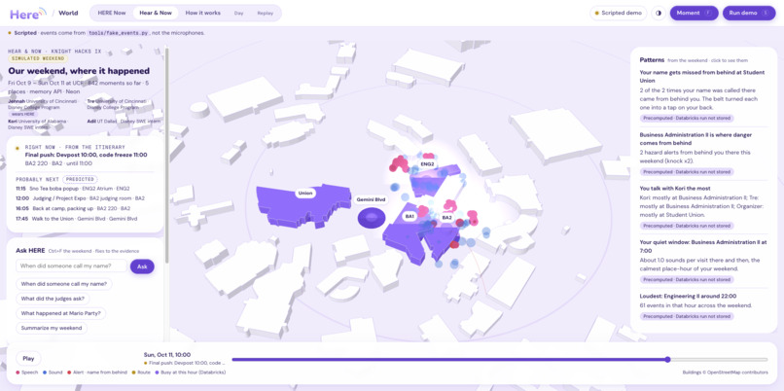Click the Union building label on map
Screen dimensions: 784x391
[x=305, y=193]
